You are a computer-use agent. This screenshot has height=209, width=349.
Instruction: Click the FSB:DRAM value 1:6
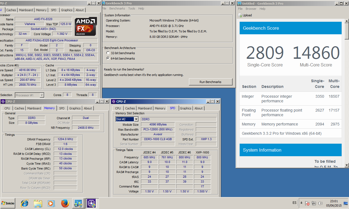click(65, 144)
